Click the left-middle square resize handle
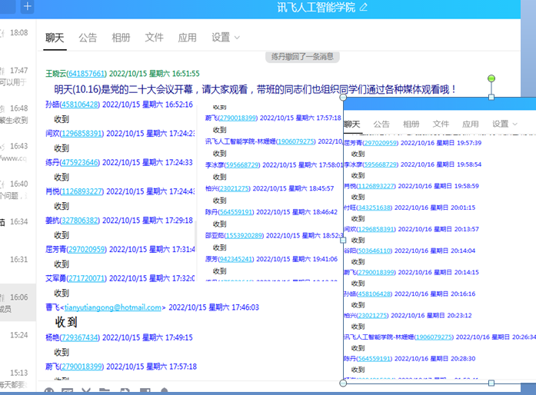The image size is (536, 395). point(343,240)
